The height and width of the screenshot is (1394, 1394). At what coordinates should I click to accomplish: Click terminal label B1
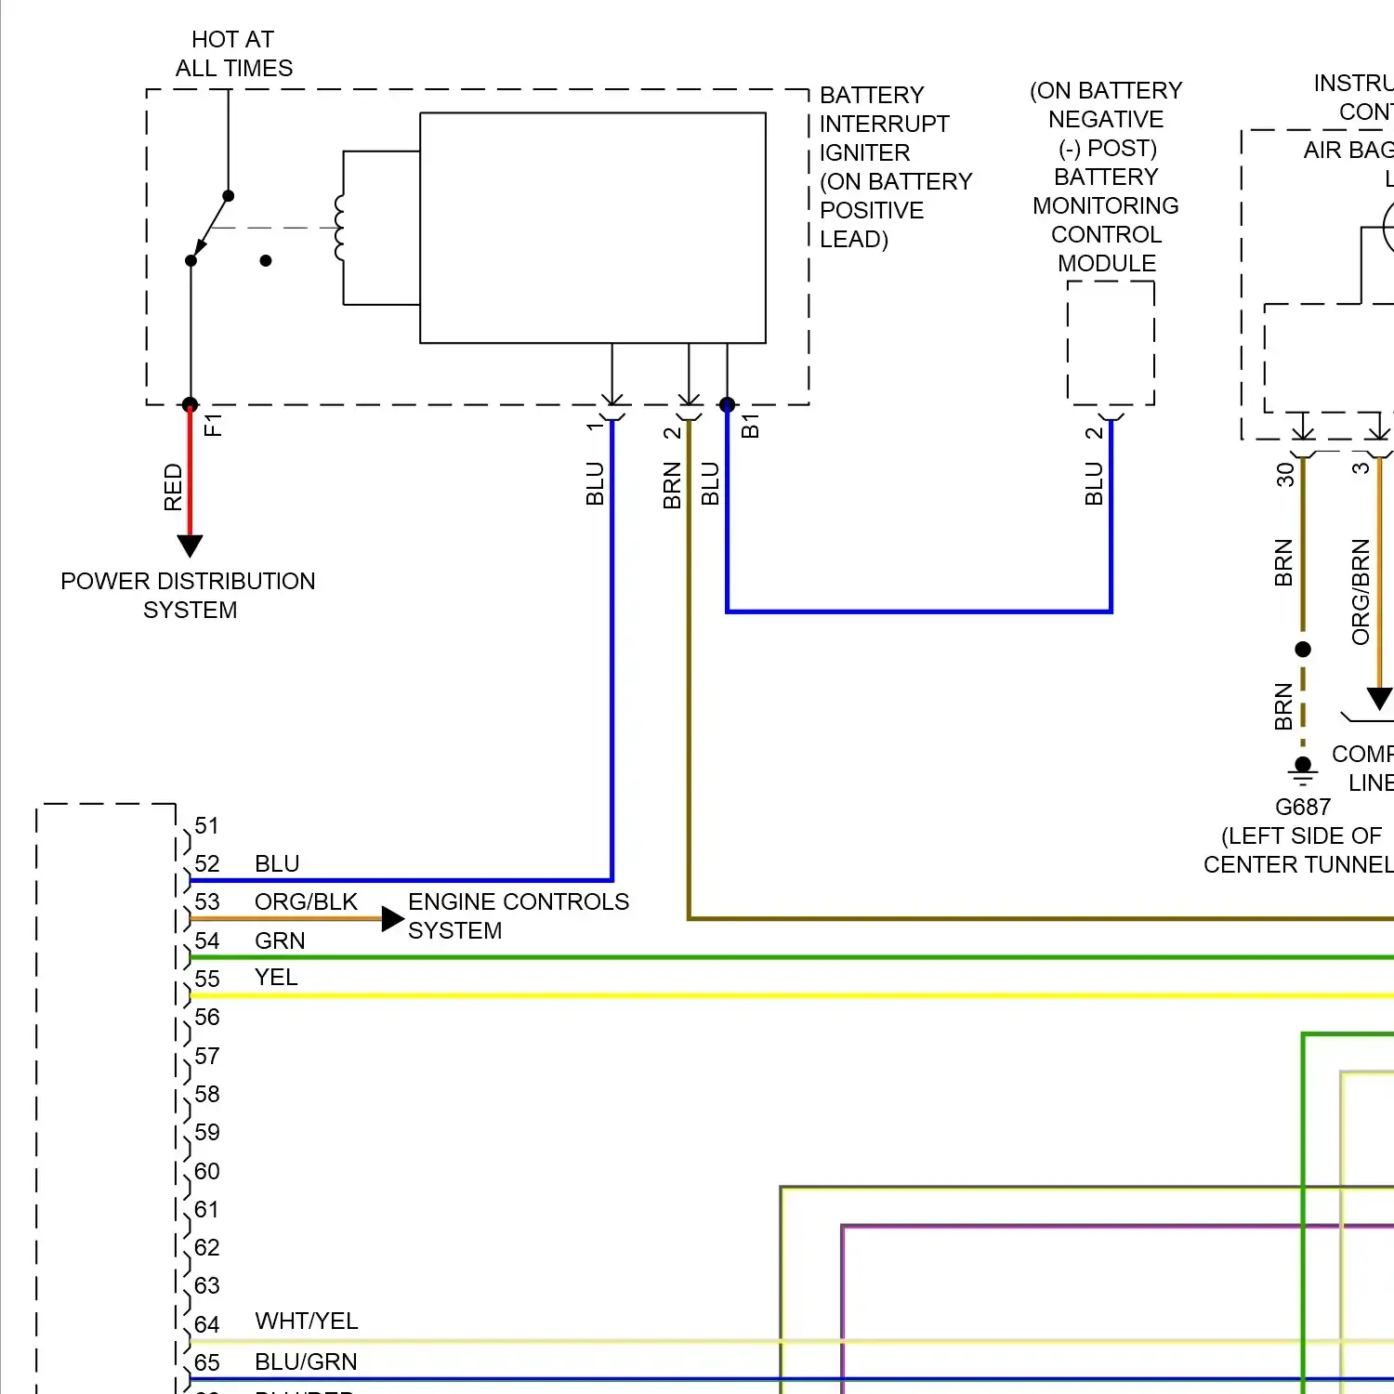point(751,427)
